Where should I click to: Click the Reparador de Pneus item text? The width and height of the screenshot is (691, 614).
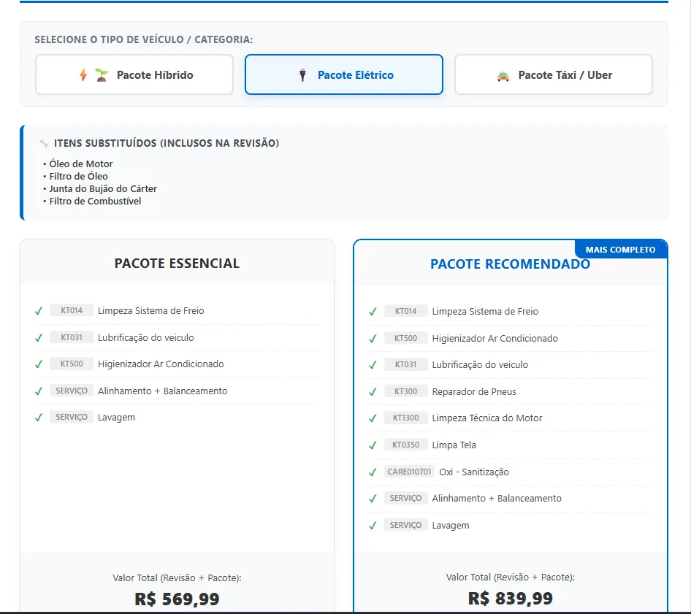click(474, 391)
